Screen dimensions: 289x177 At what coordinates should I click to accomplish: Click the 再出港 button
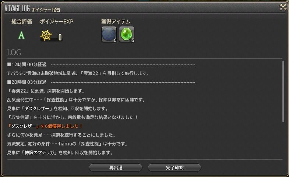(116, 167)
